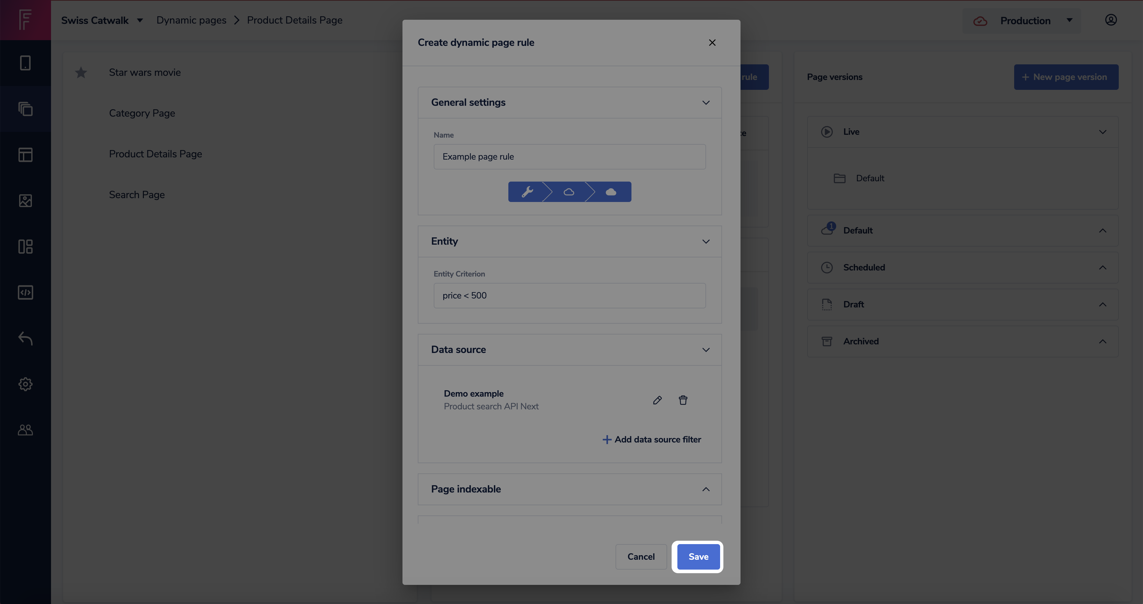The width and height of the screenshot is (1143, 604).
Task: Select the filled cloud production stage icon
Action: pos(611,192)
